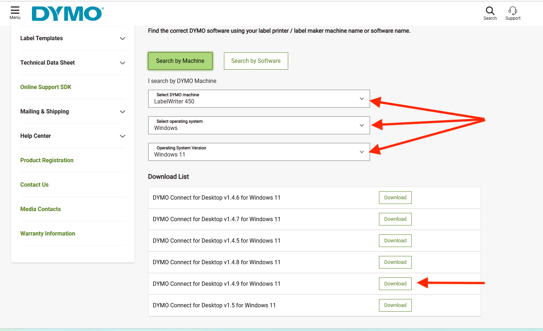The image size is (543, 331).
Task: Open the Product Registration link
Action: click(x=47, y=160)
